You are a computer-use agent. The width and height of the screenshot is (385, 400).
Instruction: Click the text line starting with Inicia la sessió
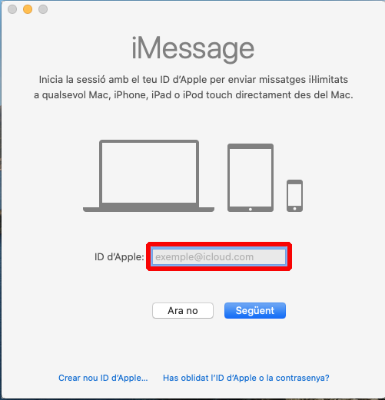tap(194, 80)
